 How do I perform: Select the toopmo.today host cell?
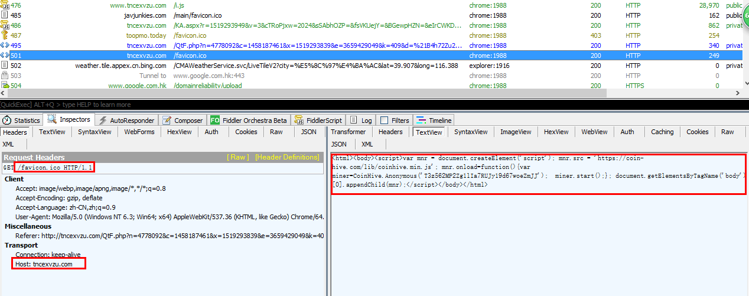click(146, 35)
